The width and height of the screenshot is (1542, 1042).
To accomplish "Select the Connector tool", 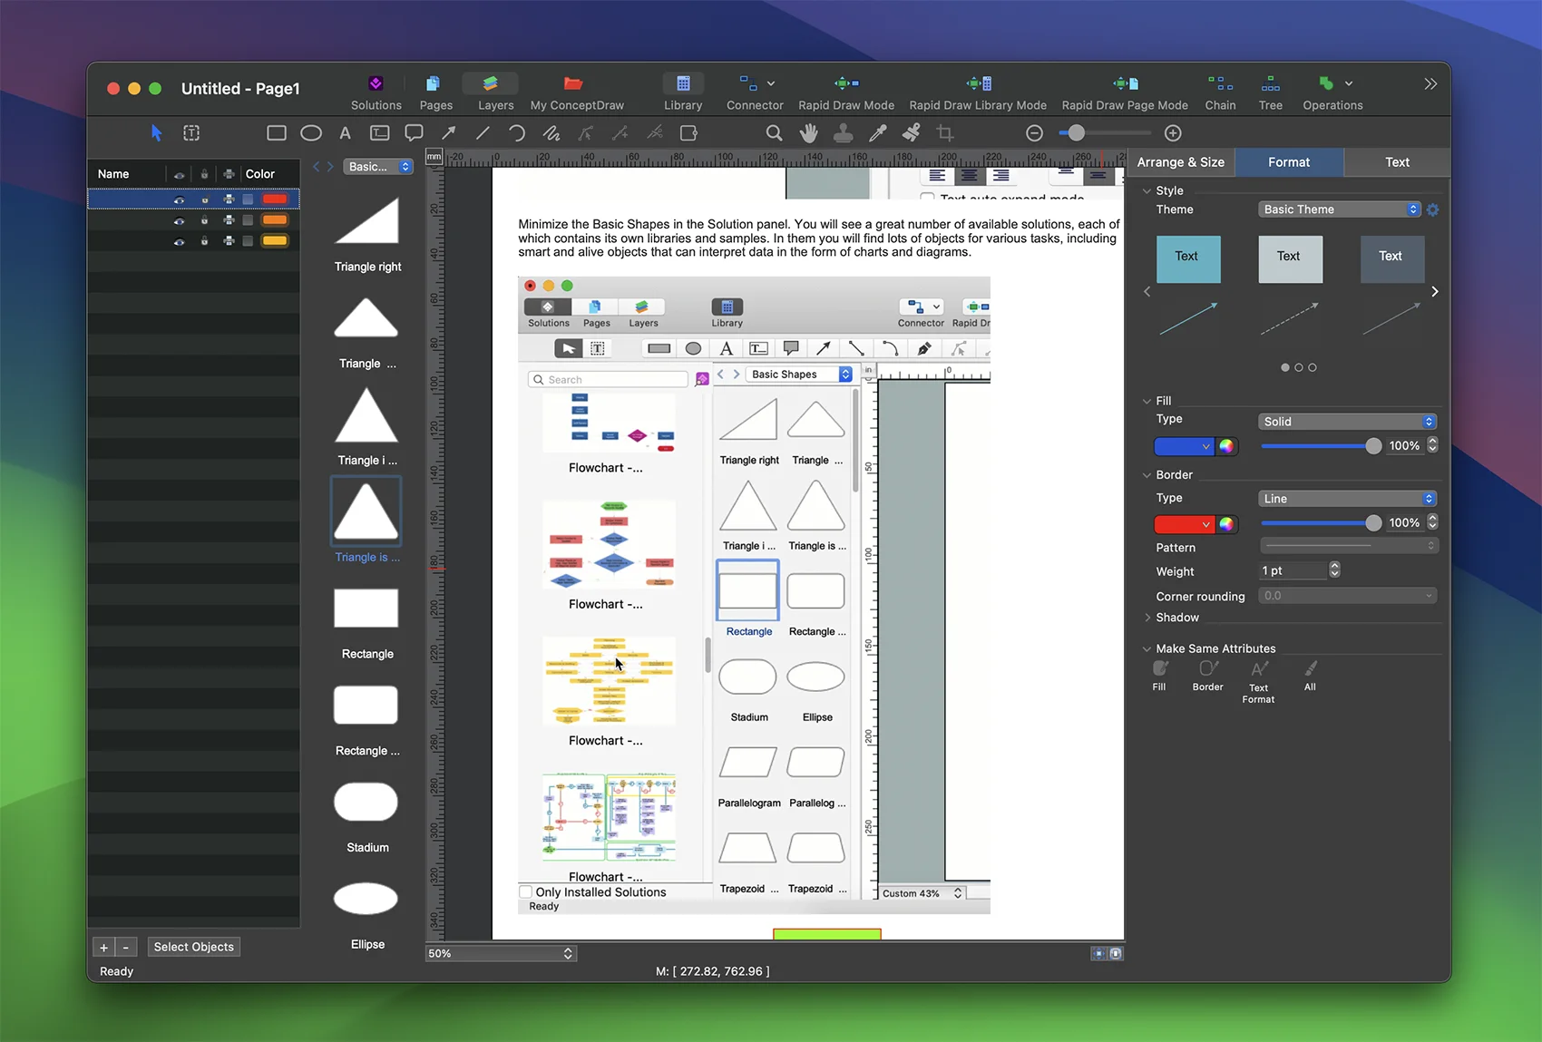I will pos(755,93).
